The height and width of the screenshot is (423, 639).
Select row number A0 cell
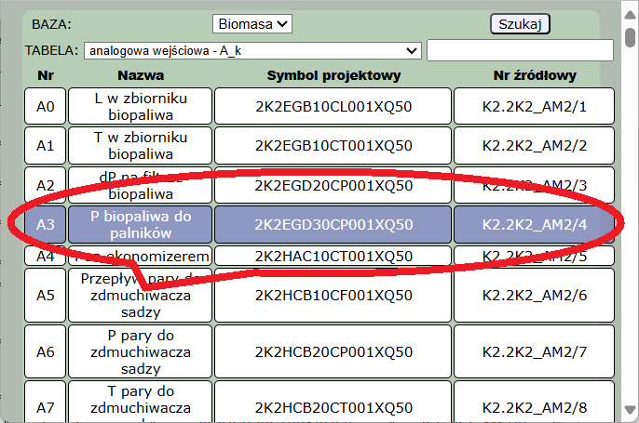(x=46, y=107)
